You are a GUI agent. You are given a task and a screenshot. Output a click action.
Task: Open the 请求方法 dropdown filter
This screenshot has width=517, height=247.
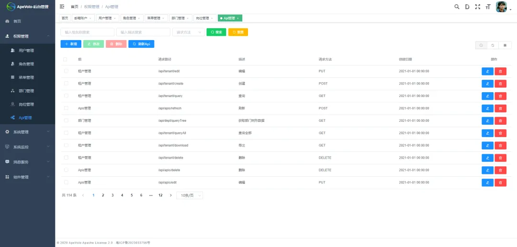(x=188, y=32)
